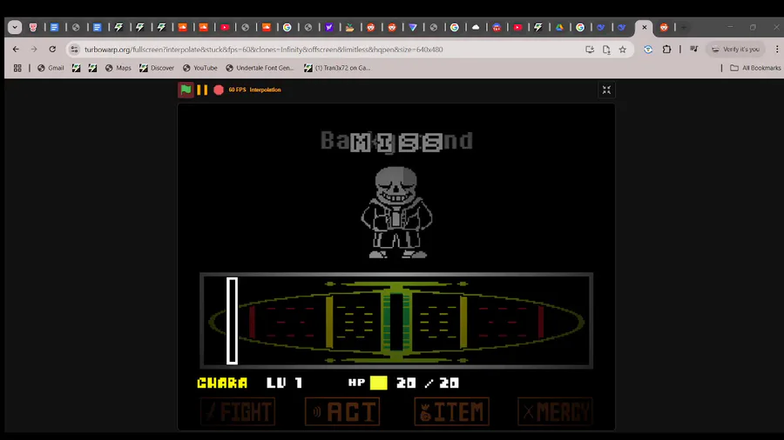Click the CHARA player name
This screenshot has width=784, height=440.
point(222,383)
